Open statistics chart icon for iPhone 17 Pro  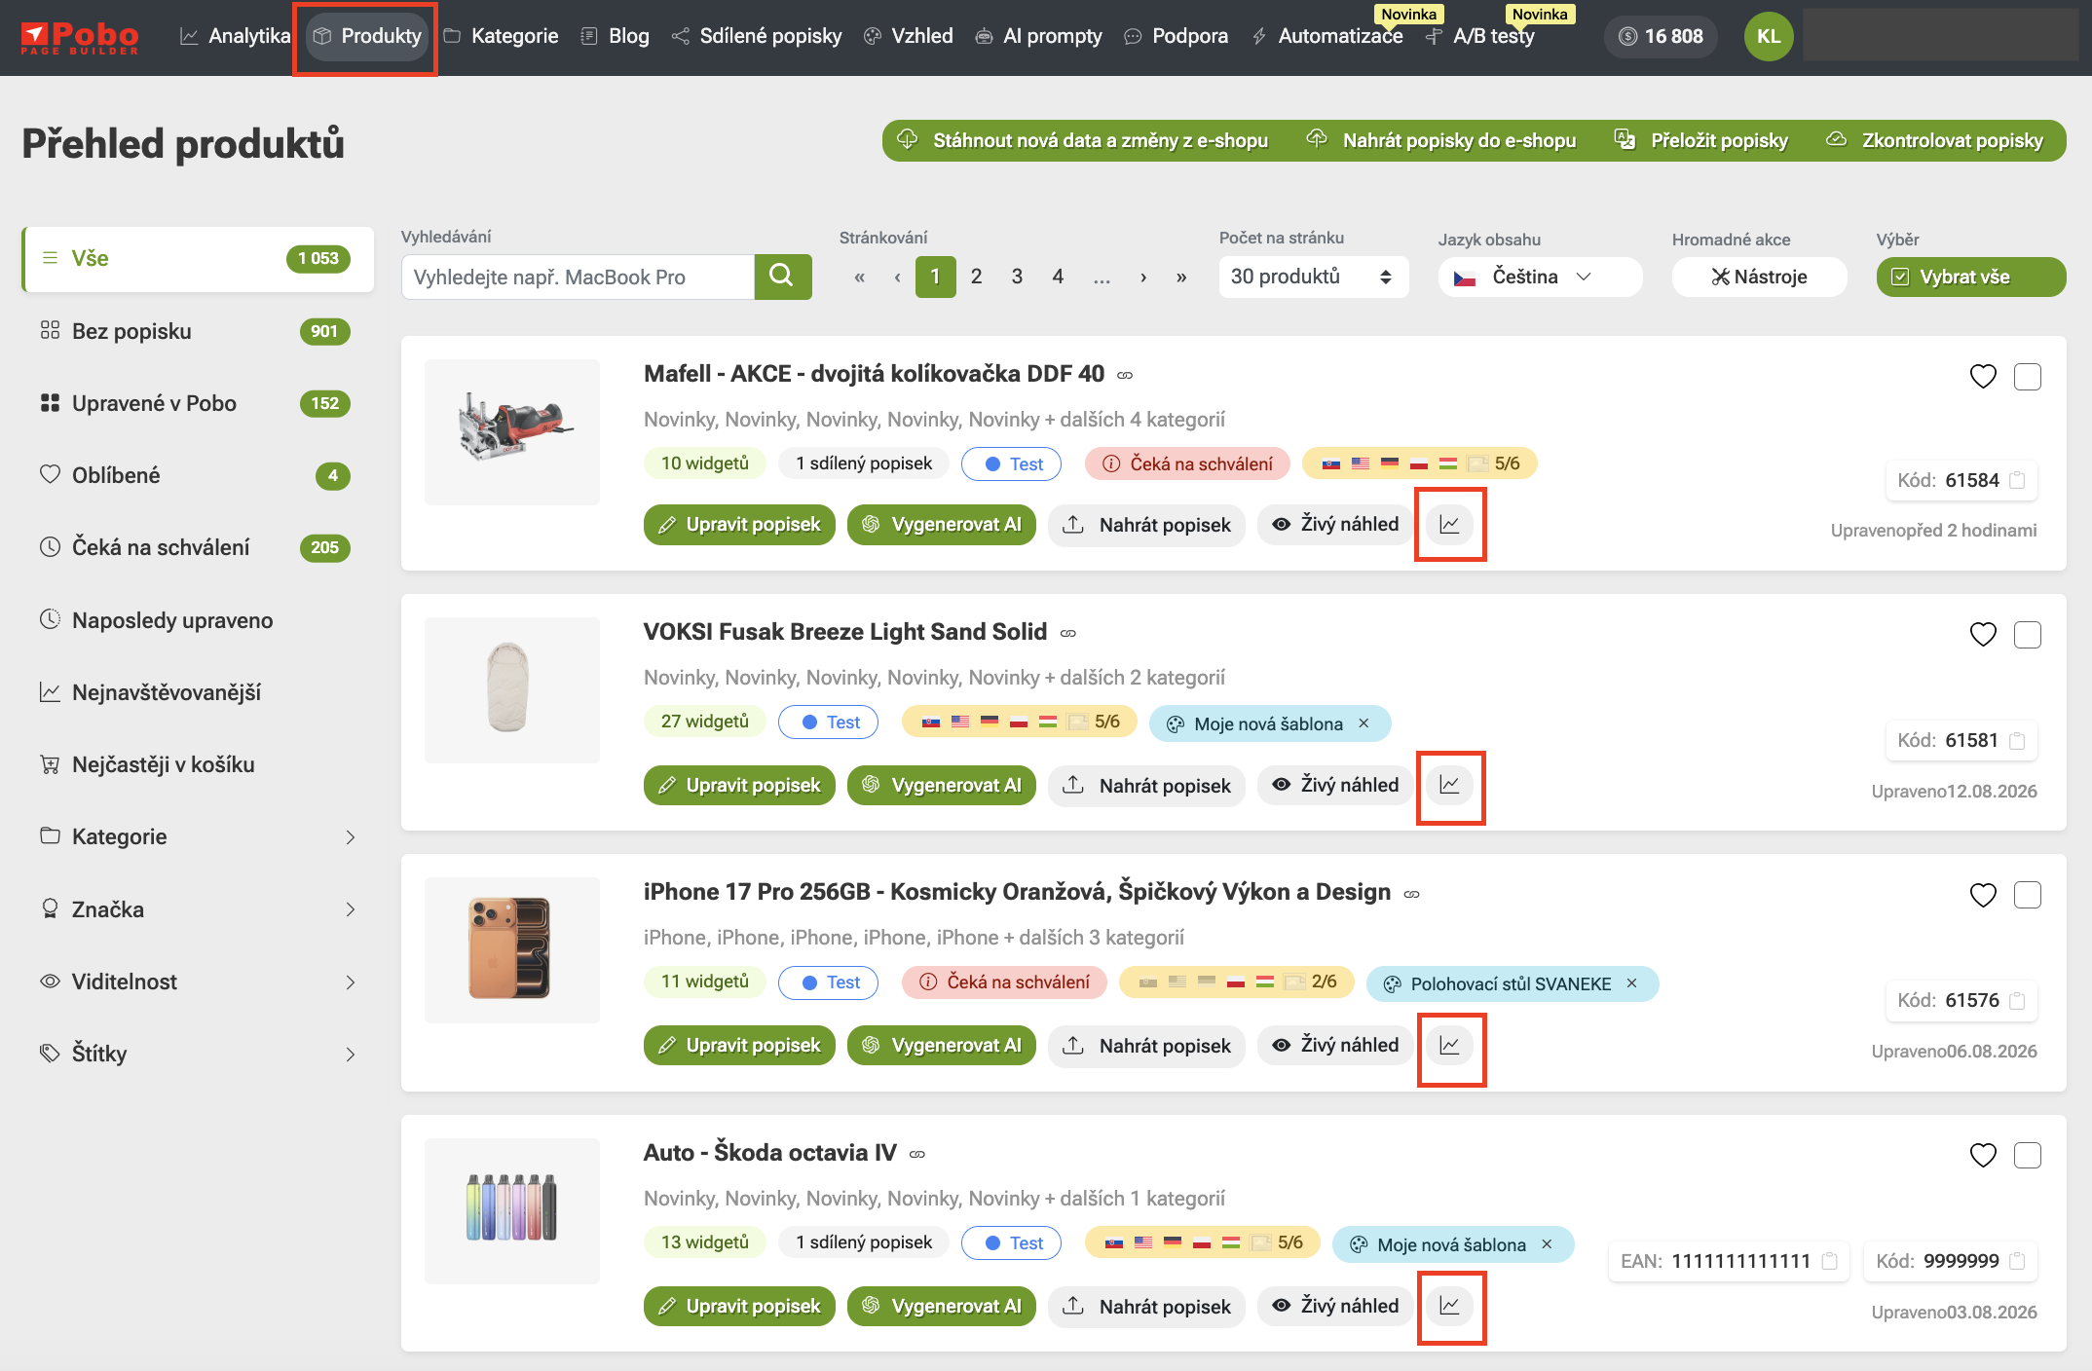[1449, 1046]
